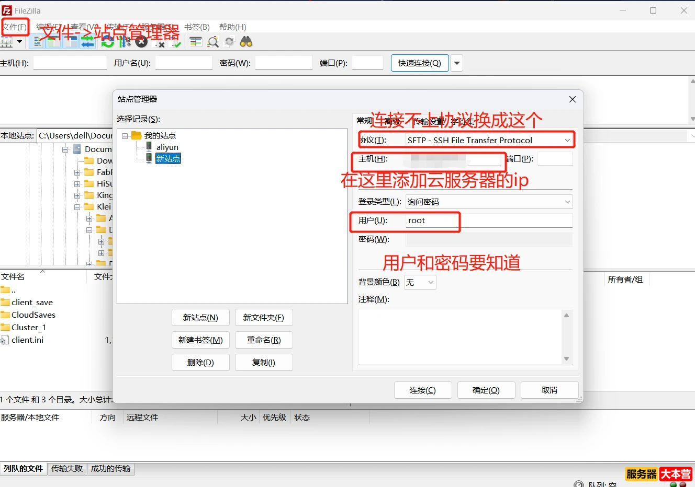Click the quick connect 主机(H) input field
This screenshot has width=695, height=487.
coord(70,63)
